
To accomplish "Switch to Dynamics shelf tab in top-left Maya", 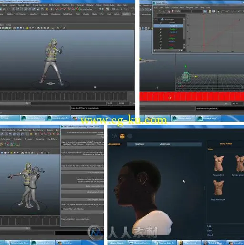I will (44, 14).
